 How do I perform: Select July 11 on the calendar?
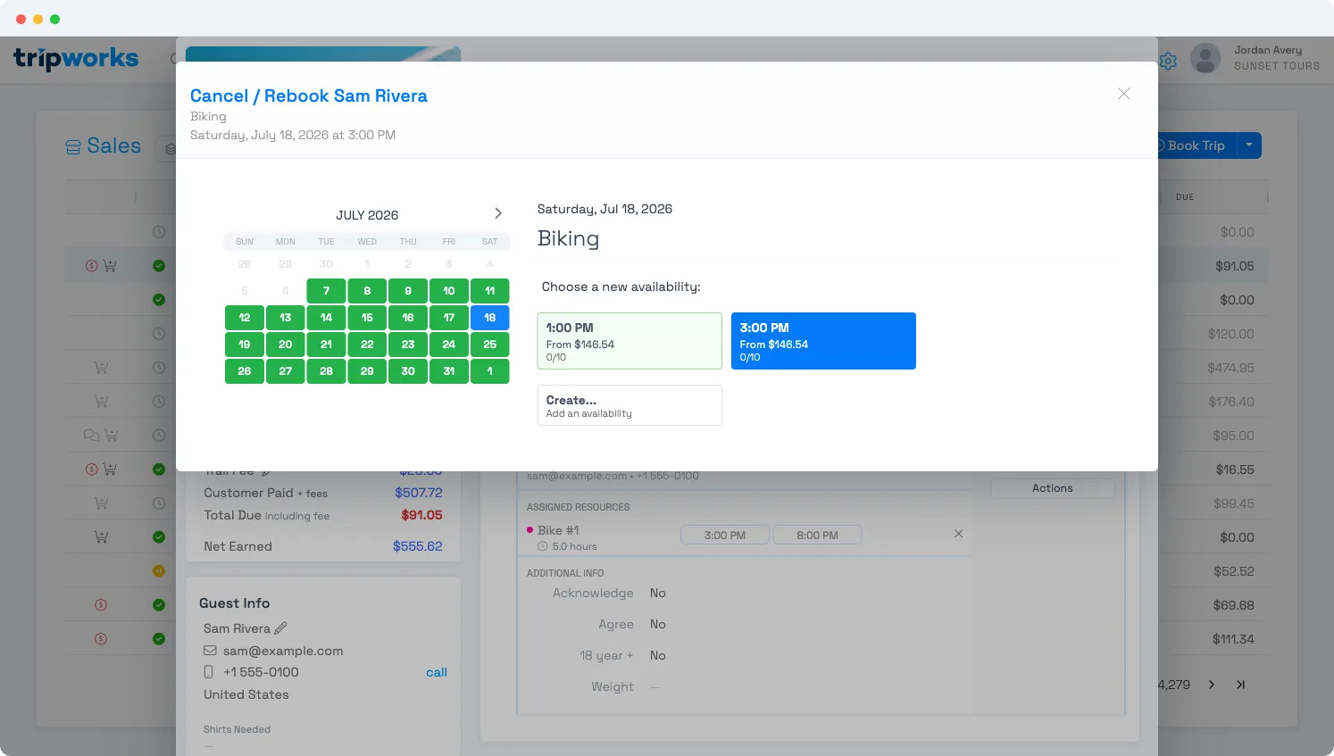(x=490, y=291)
